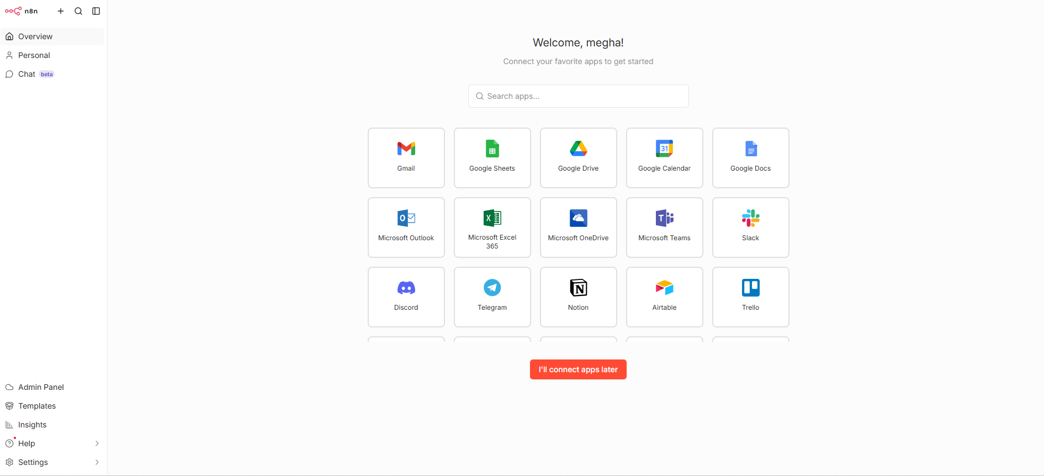Select the Gmail app tile

(x=406, y=158)
